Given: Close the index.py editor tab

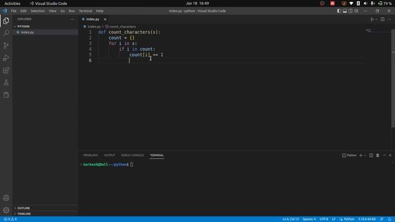Looking at the screenshot, I should (x=105, y=19).
